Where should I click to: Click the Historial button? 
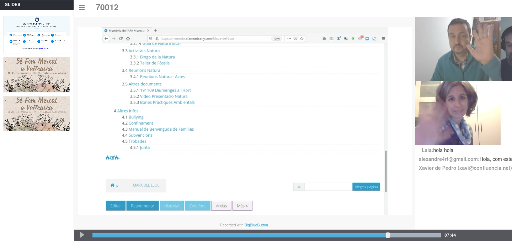(172, 206)
